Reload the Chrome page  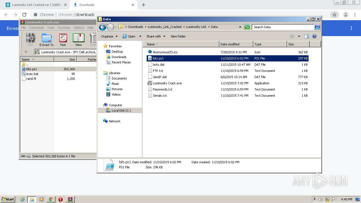(24, 15)
